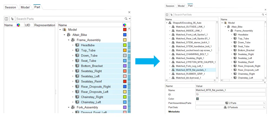Click hierarchy view icon beside Search Part Sets
The image size is (272, 118).
pyautogui.click(x=172, y=15)
